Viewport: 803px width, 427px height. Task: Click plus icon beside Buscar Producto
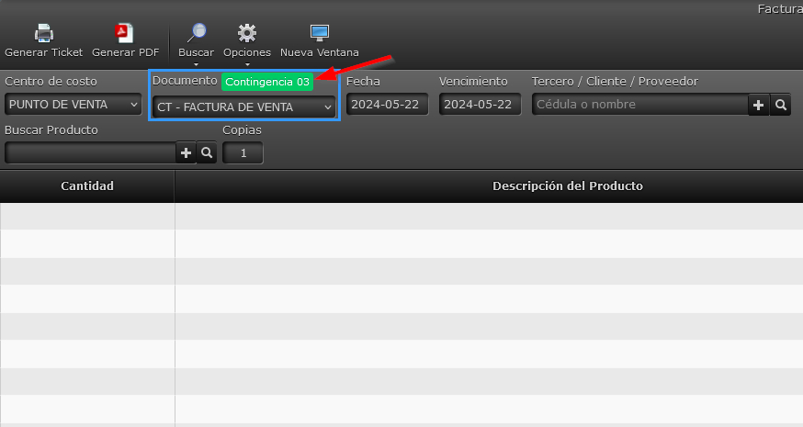click(187, 153)
